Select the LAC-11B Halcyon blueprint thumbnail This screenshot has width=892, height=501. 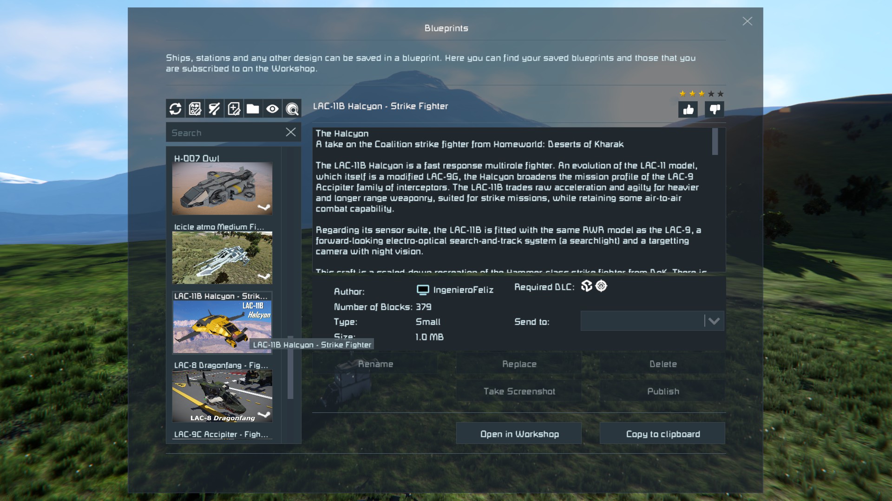(222, 327)
